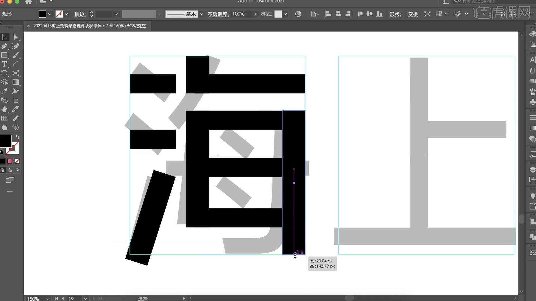This screenshot has width=536, height=301.
Task: Select the Artboard tool
Action: [16, 100]
